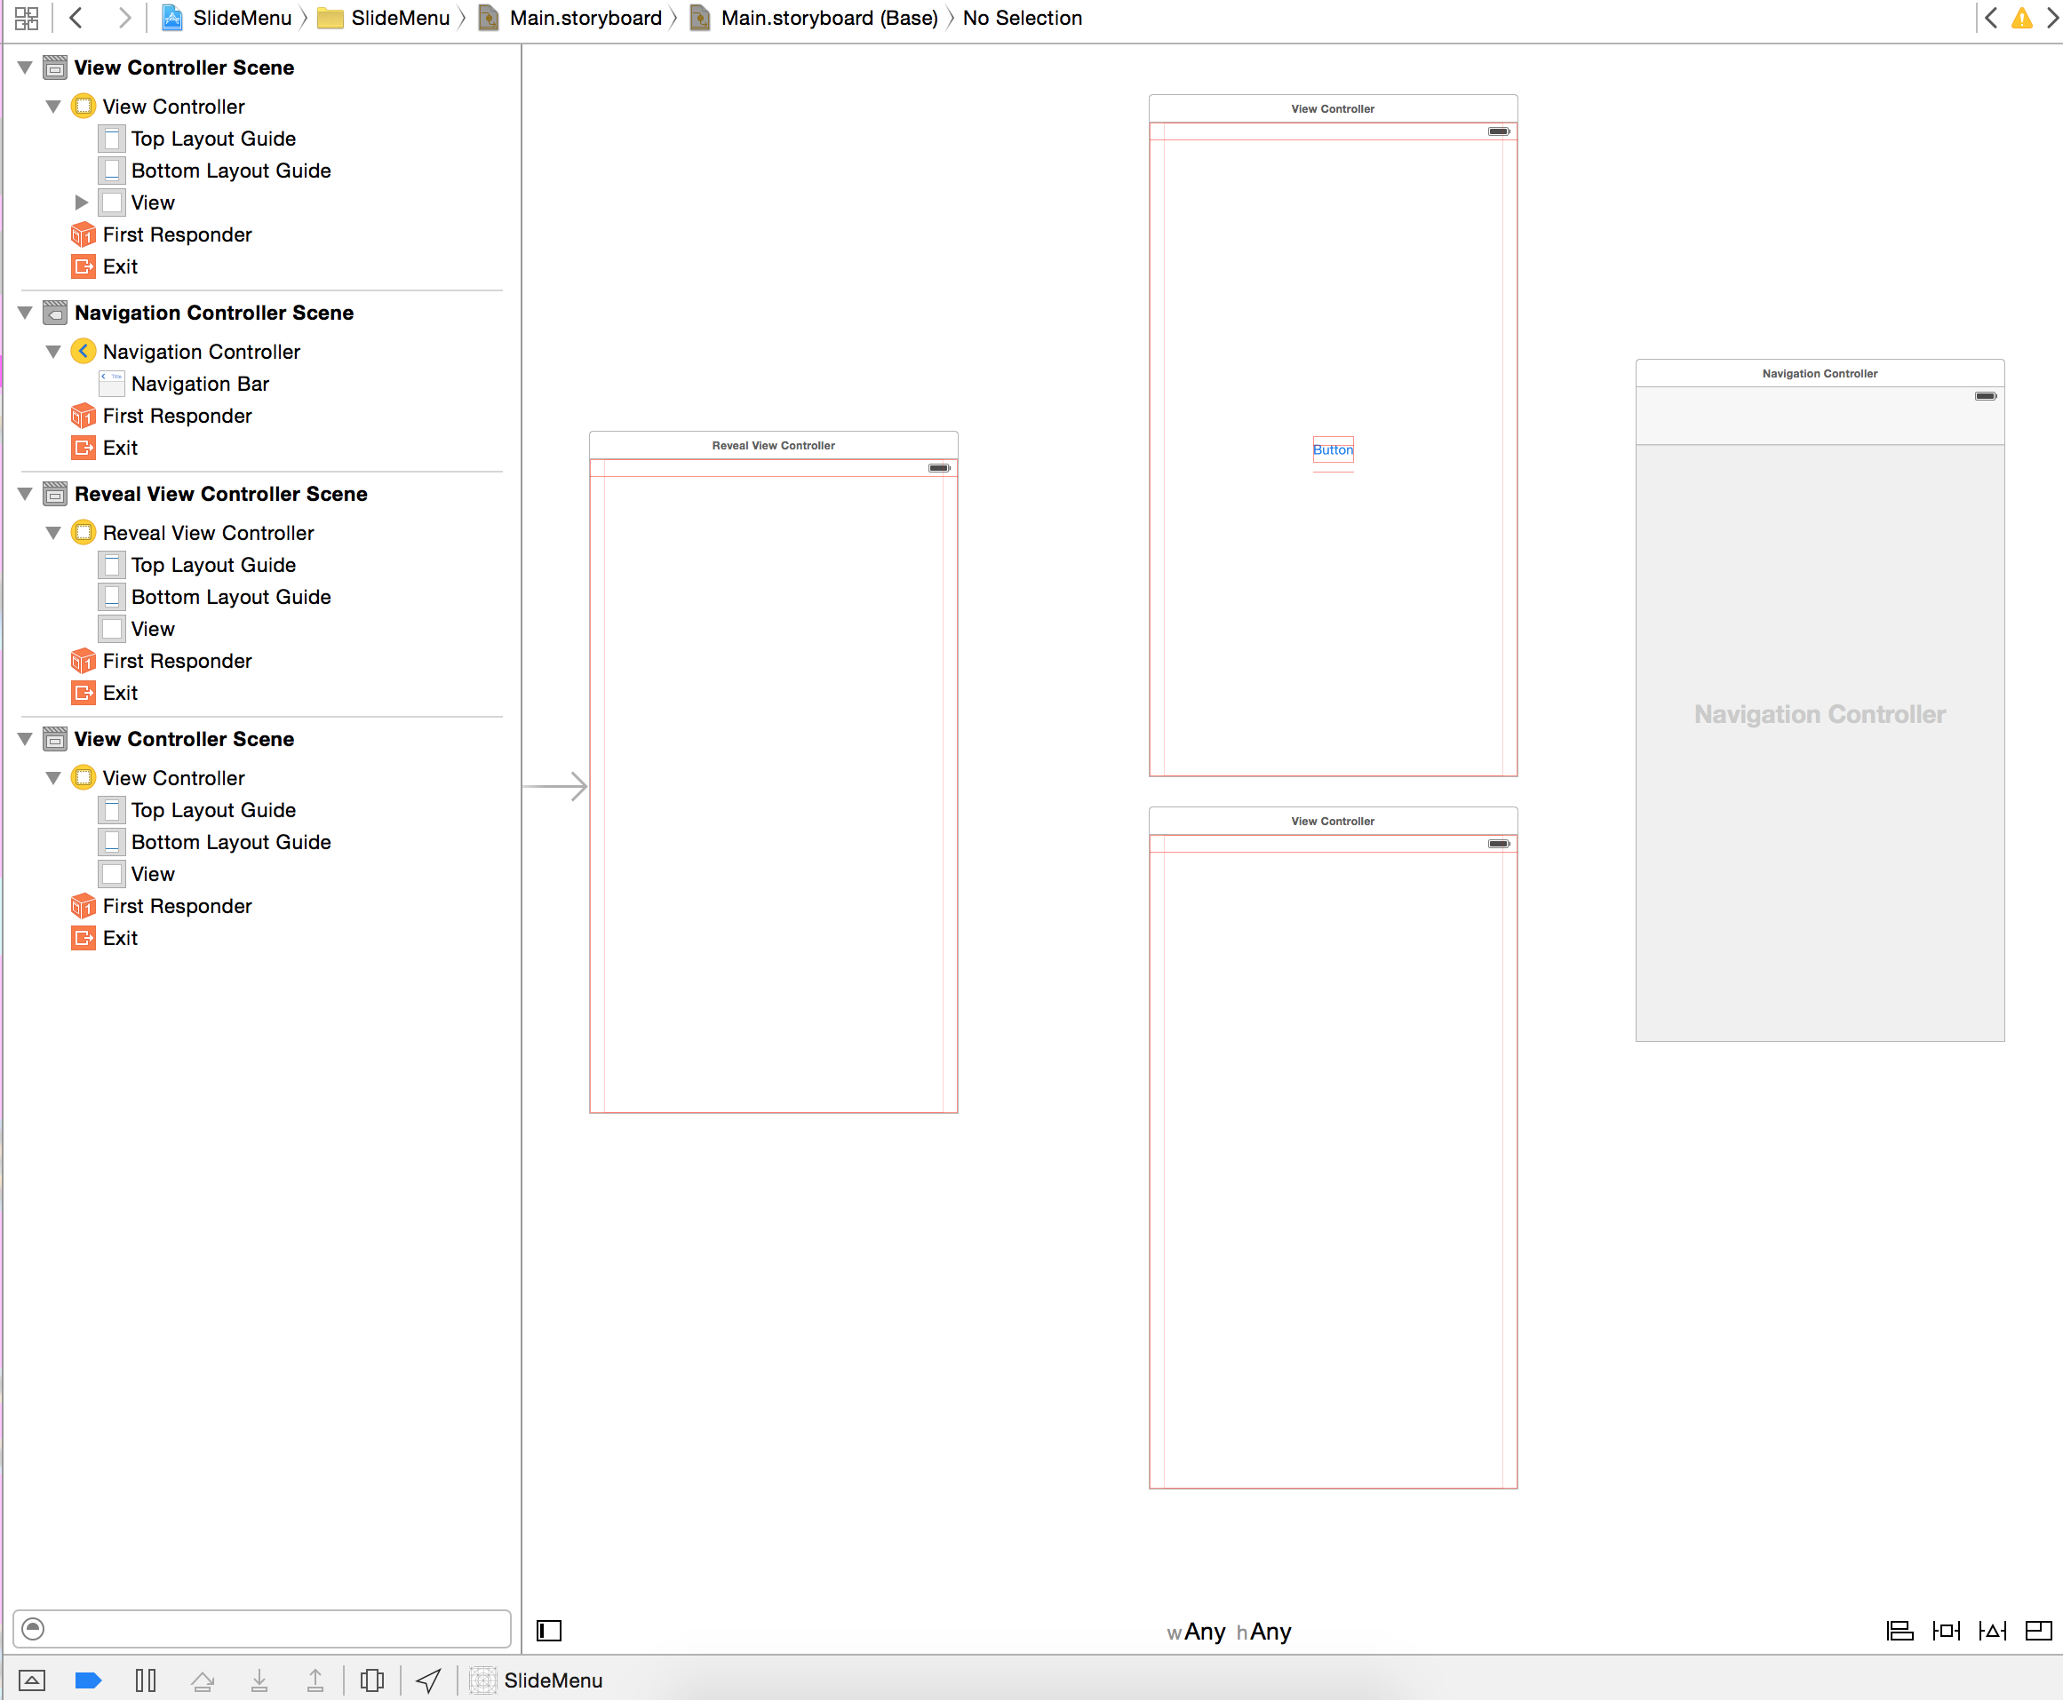Click the Align constraints icon
This screenshot has width=2063, height=1700.
pyautogui.click(x=1900, y=1631)
